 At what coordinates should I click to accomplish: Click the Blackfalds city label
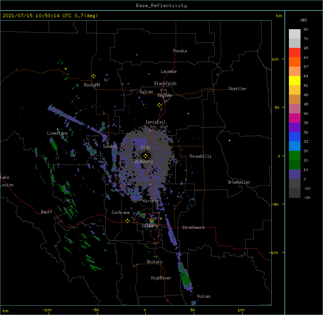(x=165, y=83)
